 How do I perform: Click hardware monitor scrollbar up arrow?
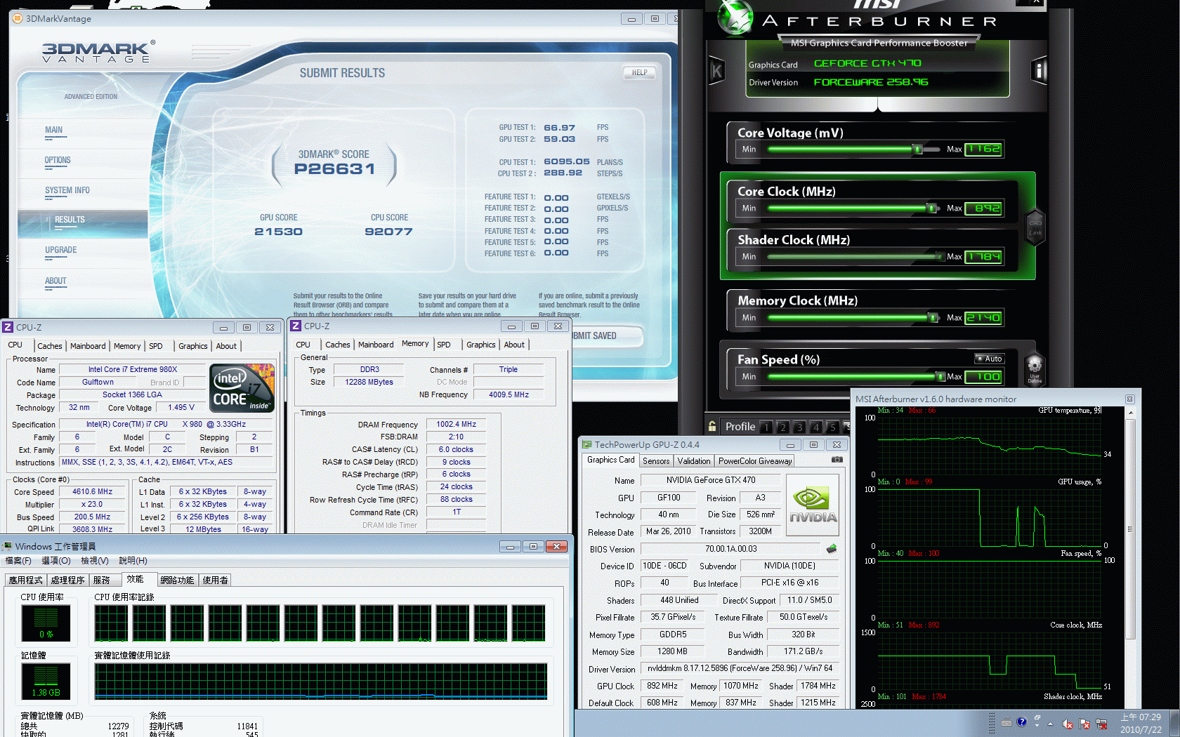[1130, 413]
